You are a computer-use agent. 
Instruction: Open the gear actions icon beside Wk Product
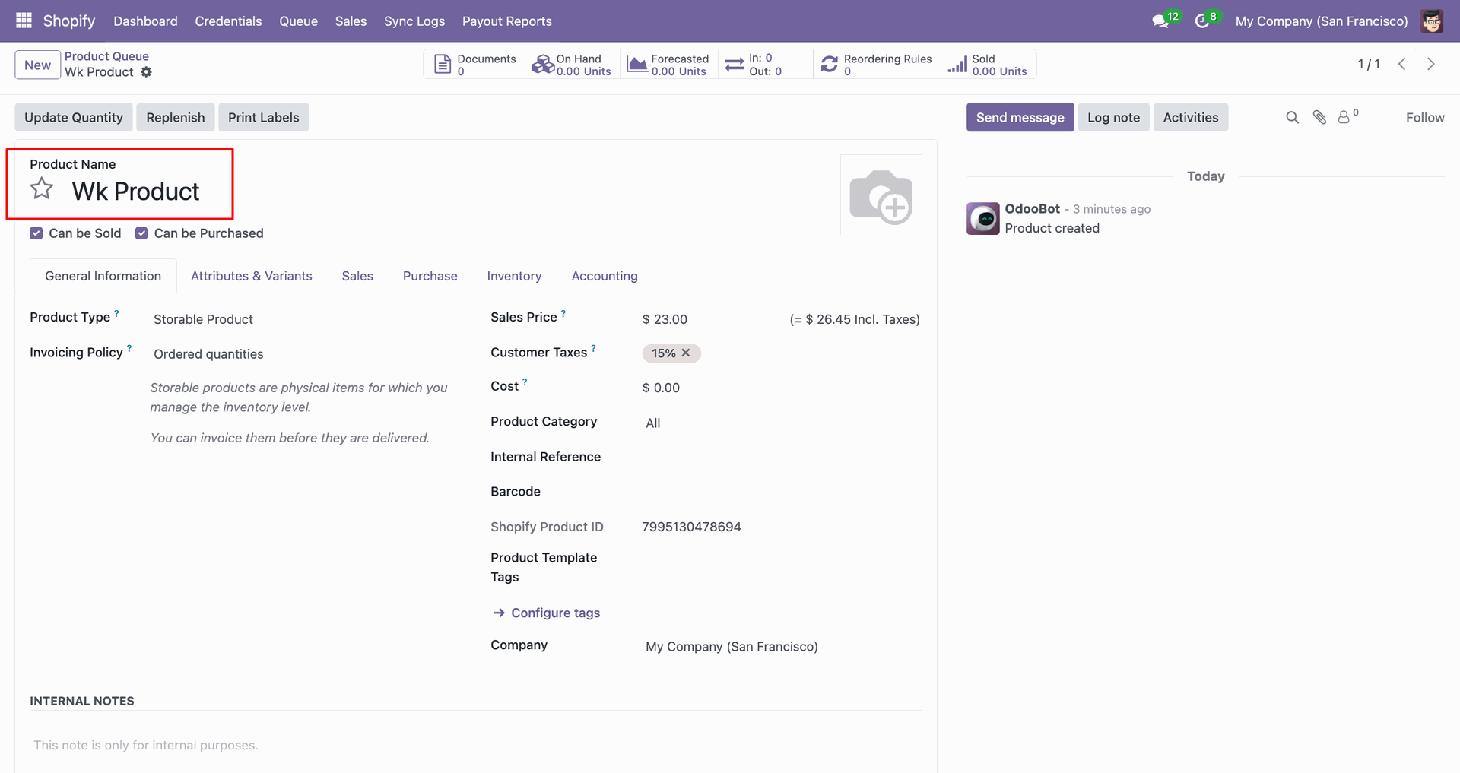[x=146, y=72]
